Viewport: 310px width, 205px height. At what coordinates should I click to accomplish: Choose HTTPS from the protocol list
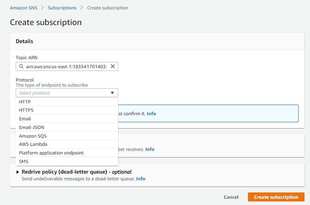(x=67, y=110)
